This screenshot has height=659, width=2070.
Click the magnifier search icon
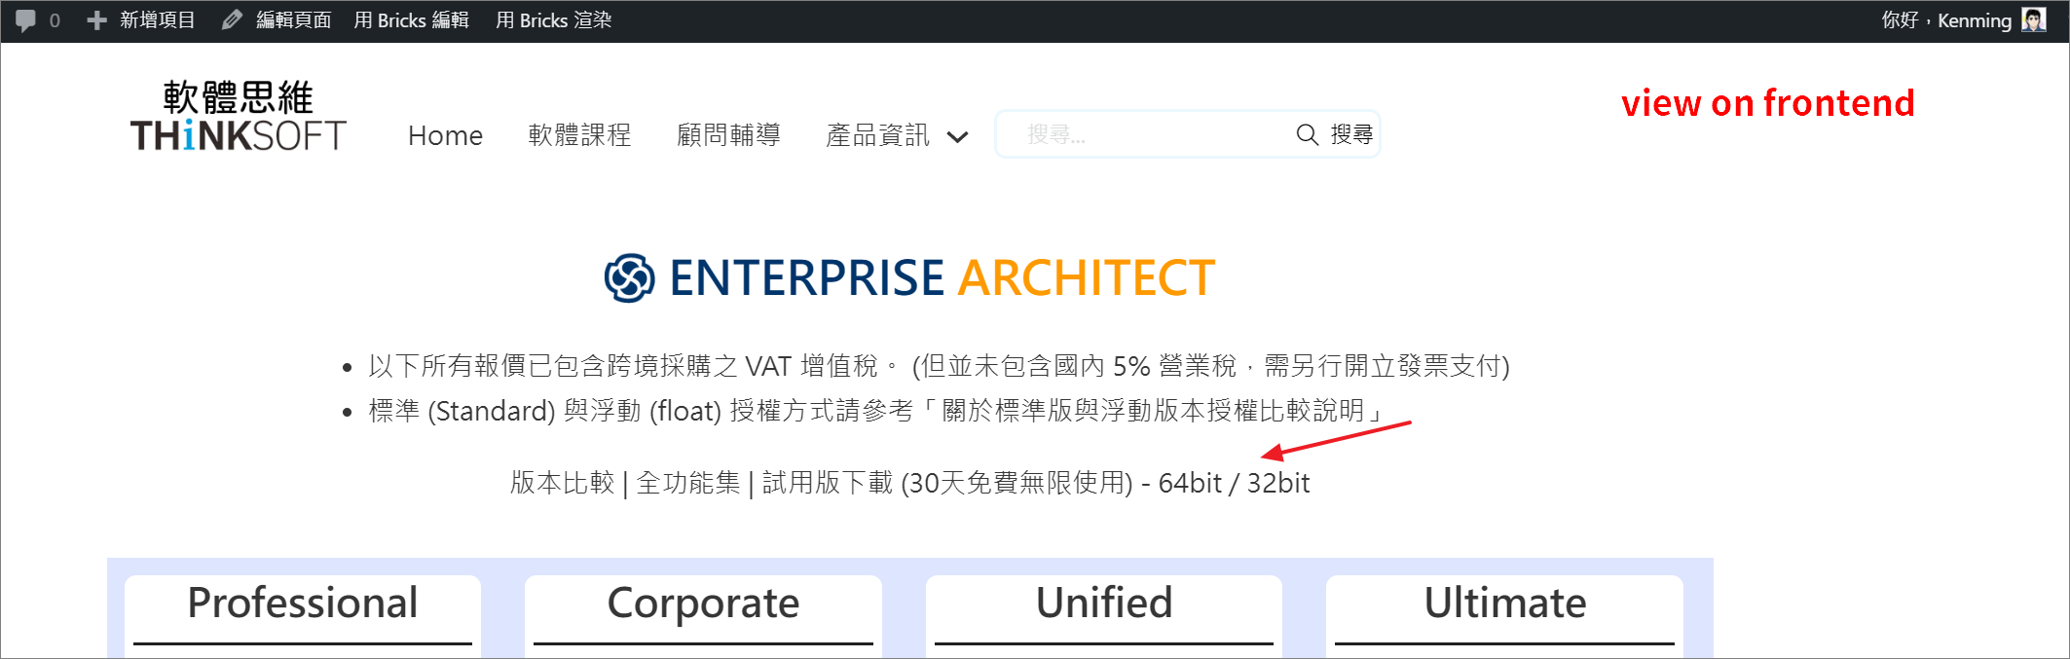click(x=1307, y=134)
